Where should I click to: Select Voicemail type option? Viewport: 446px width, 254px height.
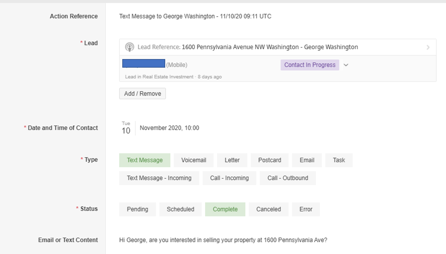193,160
